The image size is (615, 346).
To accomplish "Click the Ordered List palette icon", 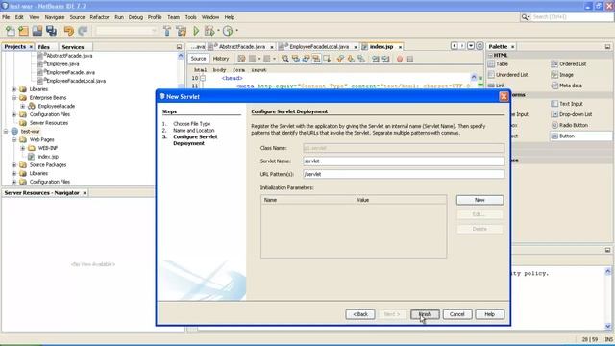I will (554, 64).
